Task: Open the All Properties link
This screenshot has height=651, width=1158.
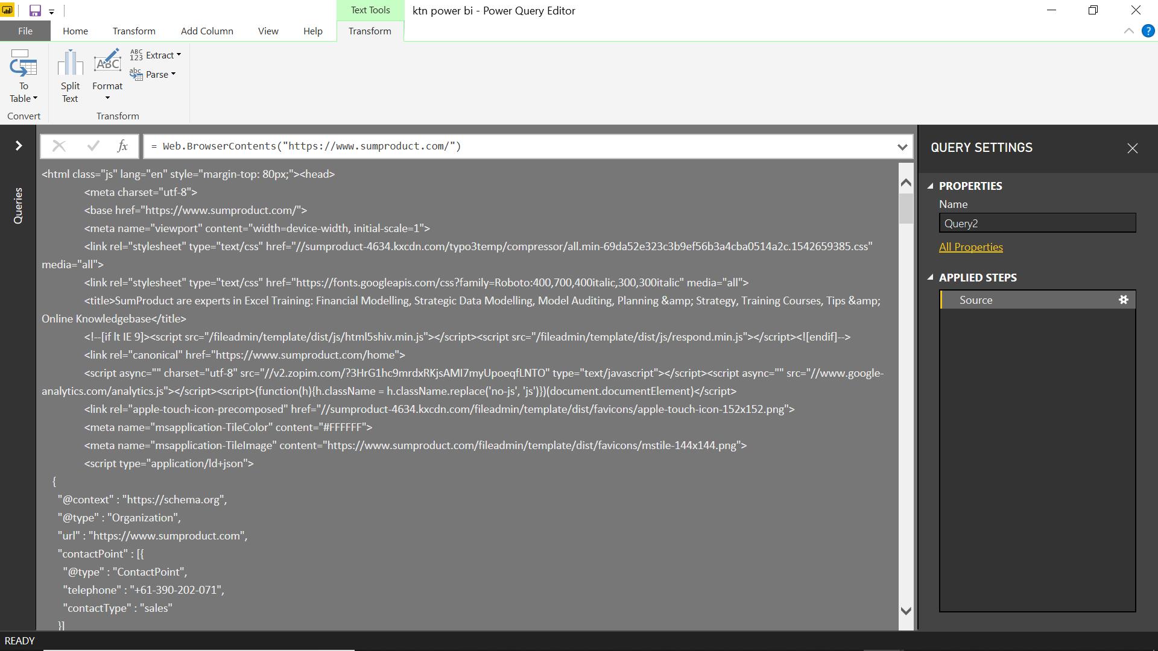Action: click(x=970, y=247)
